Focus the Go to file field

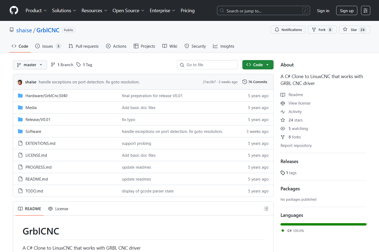tap(207, 65)
